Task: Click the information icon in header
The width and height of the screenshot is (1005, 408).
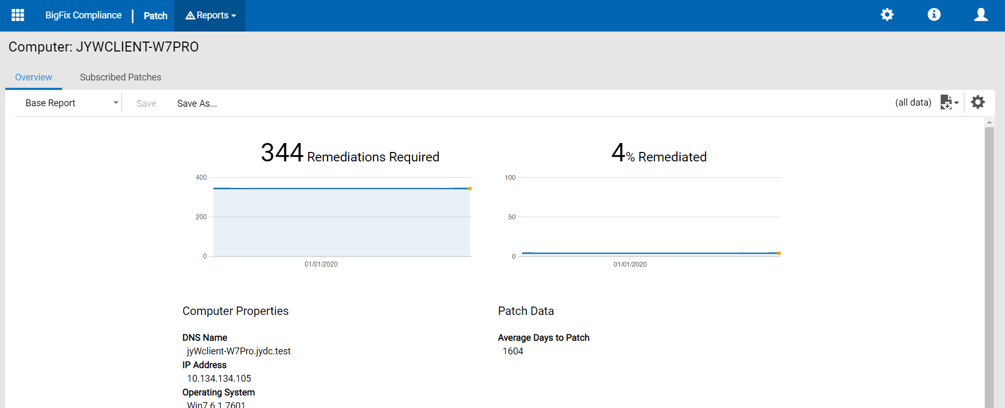Action: point(934,15)
